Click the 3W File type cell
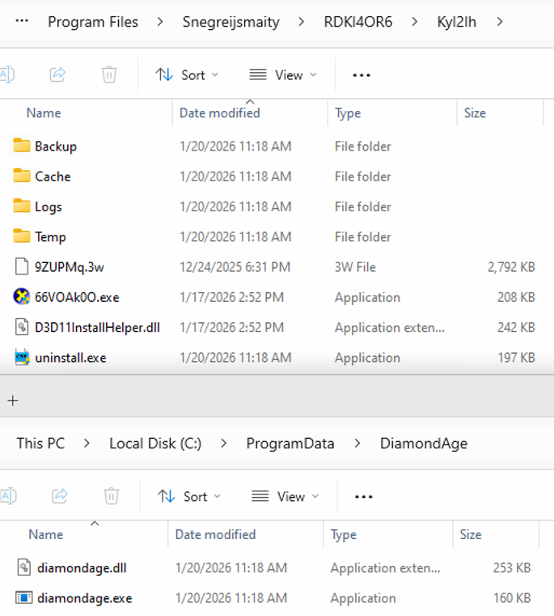The image size is (554, 616). click(x=355, y=267)
